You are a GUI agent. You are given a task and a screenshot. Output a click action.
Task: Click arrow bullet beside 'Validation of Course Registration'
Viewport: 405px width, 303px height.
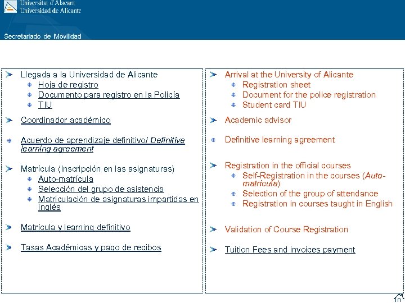[x=213, y=229]
